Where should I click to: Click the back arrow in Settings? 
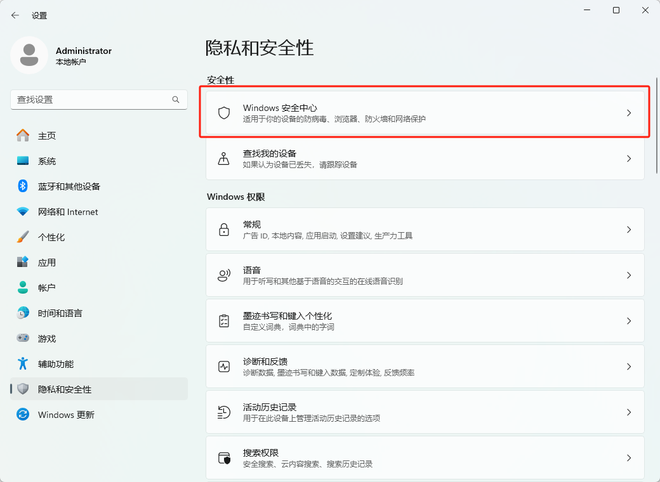(15, 15)
